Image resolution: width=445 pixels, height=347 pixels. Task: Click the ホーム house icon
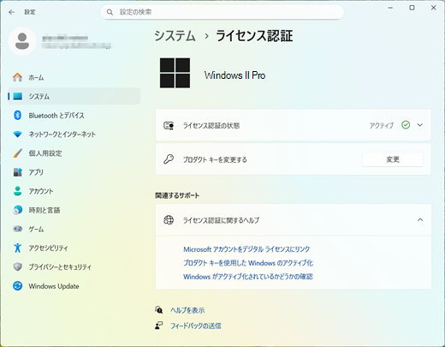pyautogui.click(x=17, y=77)
